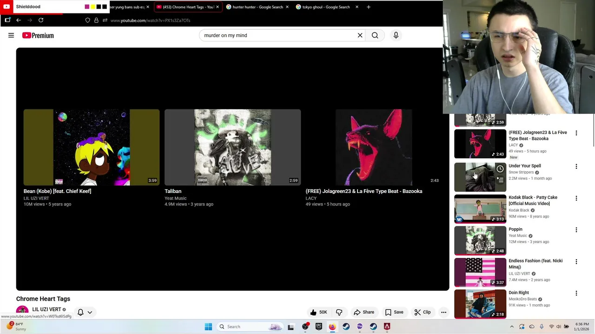
Task: Click the browser forward arrow
Action: (30, 20)
